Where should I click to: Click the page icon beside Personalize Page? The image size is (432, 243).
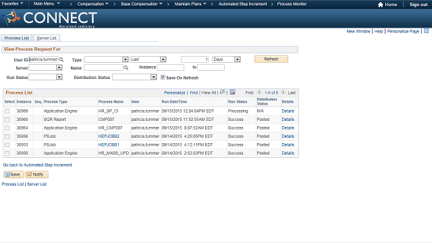[426, 31]
